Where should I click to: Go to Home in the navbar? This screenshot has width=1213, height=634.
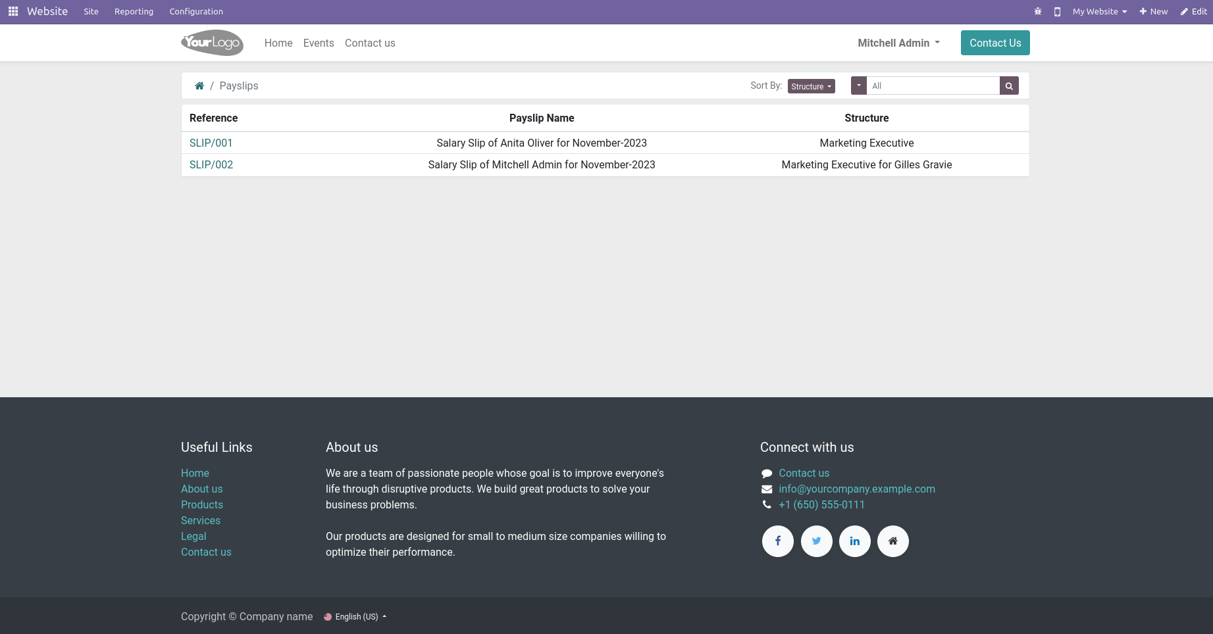tap(278, 43)
